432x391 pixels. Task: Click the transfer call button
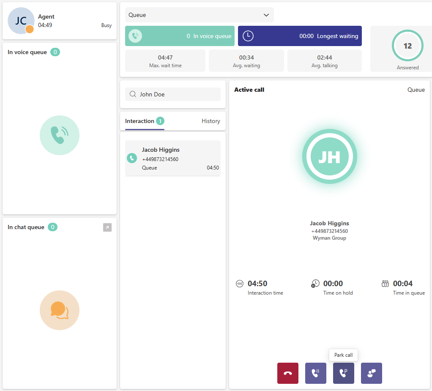(372, 373)
